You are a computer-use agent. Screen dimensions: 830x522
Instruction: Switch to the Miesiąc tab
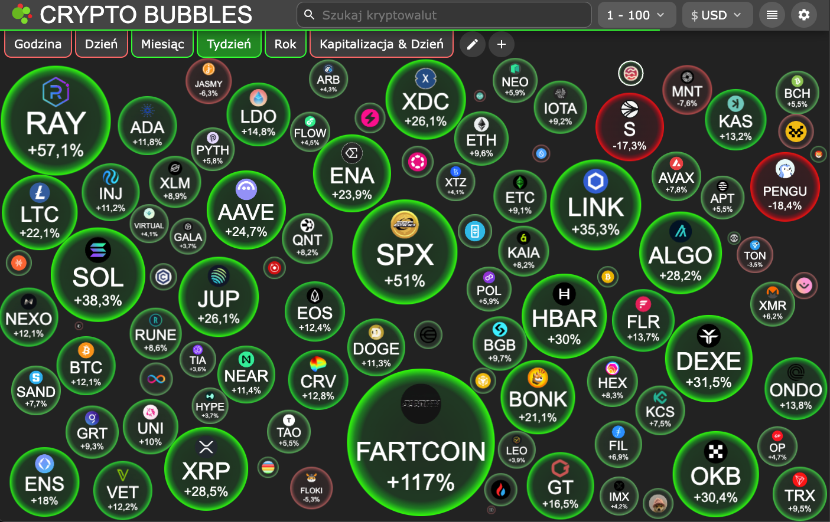pos(162,44)
